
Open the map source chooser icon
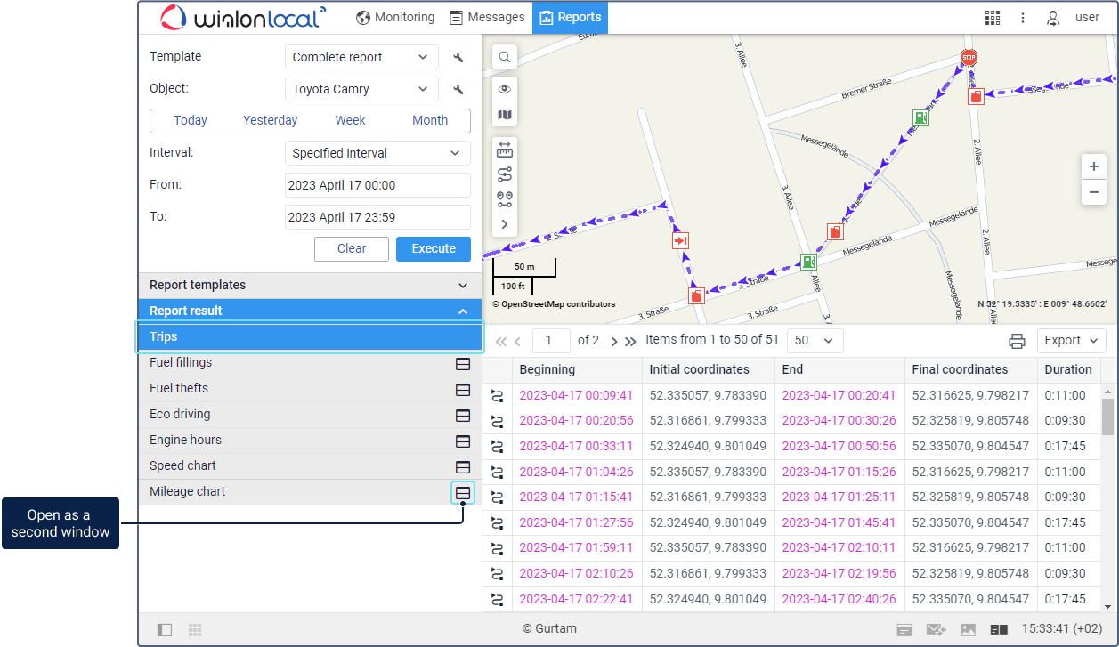click(505, 115)
